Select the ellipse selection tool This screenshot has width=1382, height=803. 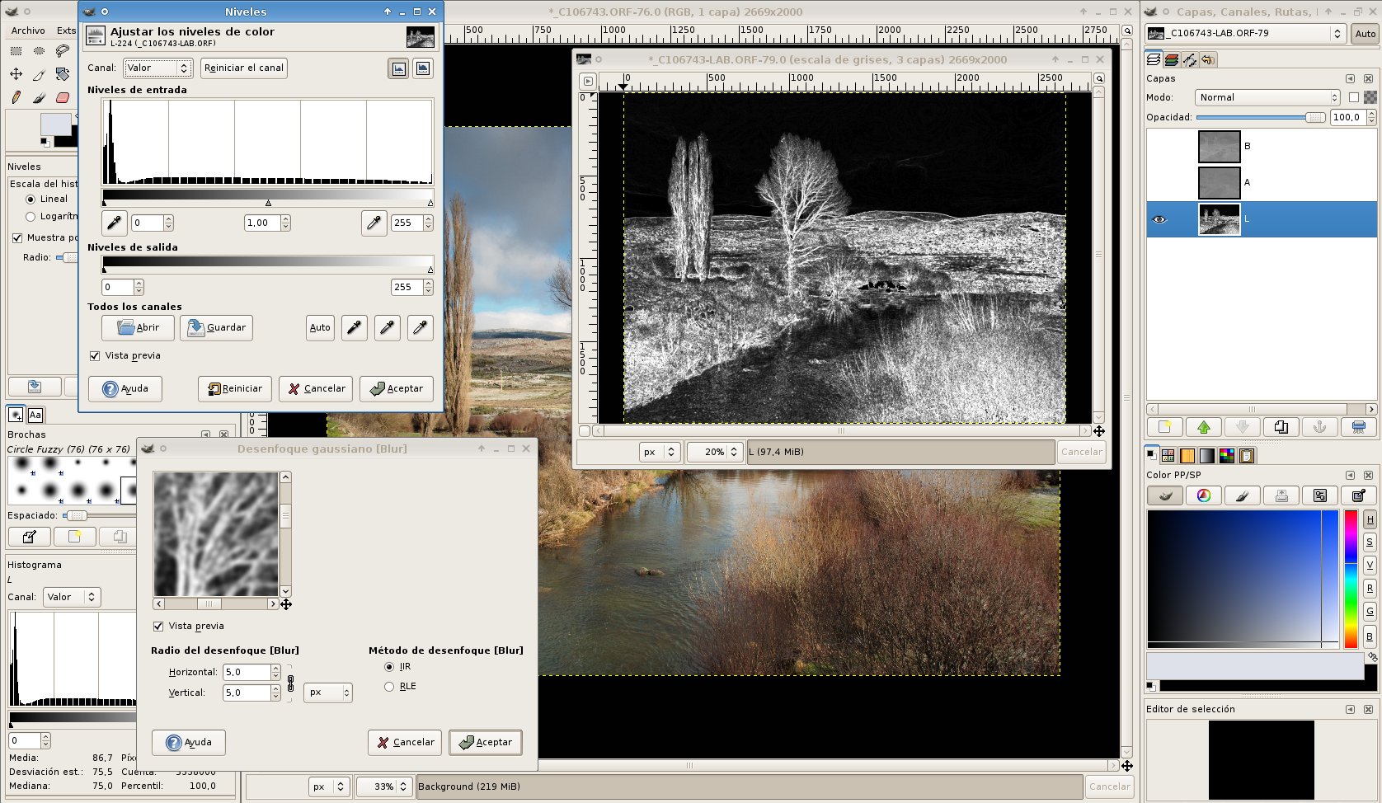[x=39, y=51]
